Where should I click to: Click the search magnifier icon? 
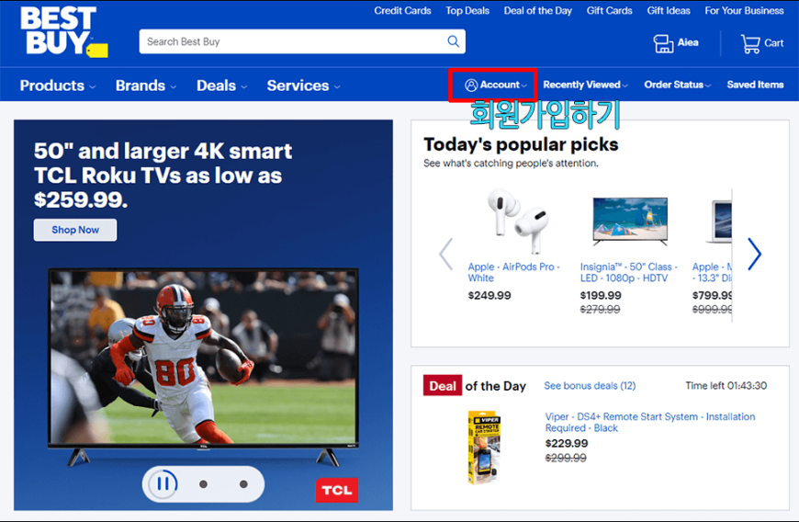click(x=453, y=41)
